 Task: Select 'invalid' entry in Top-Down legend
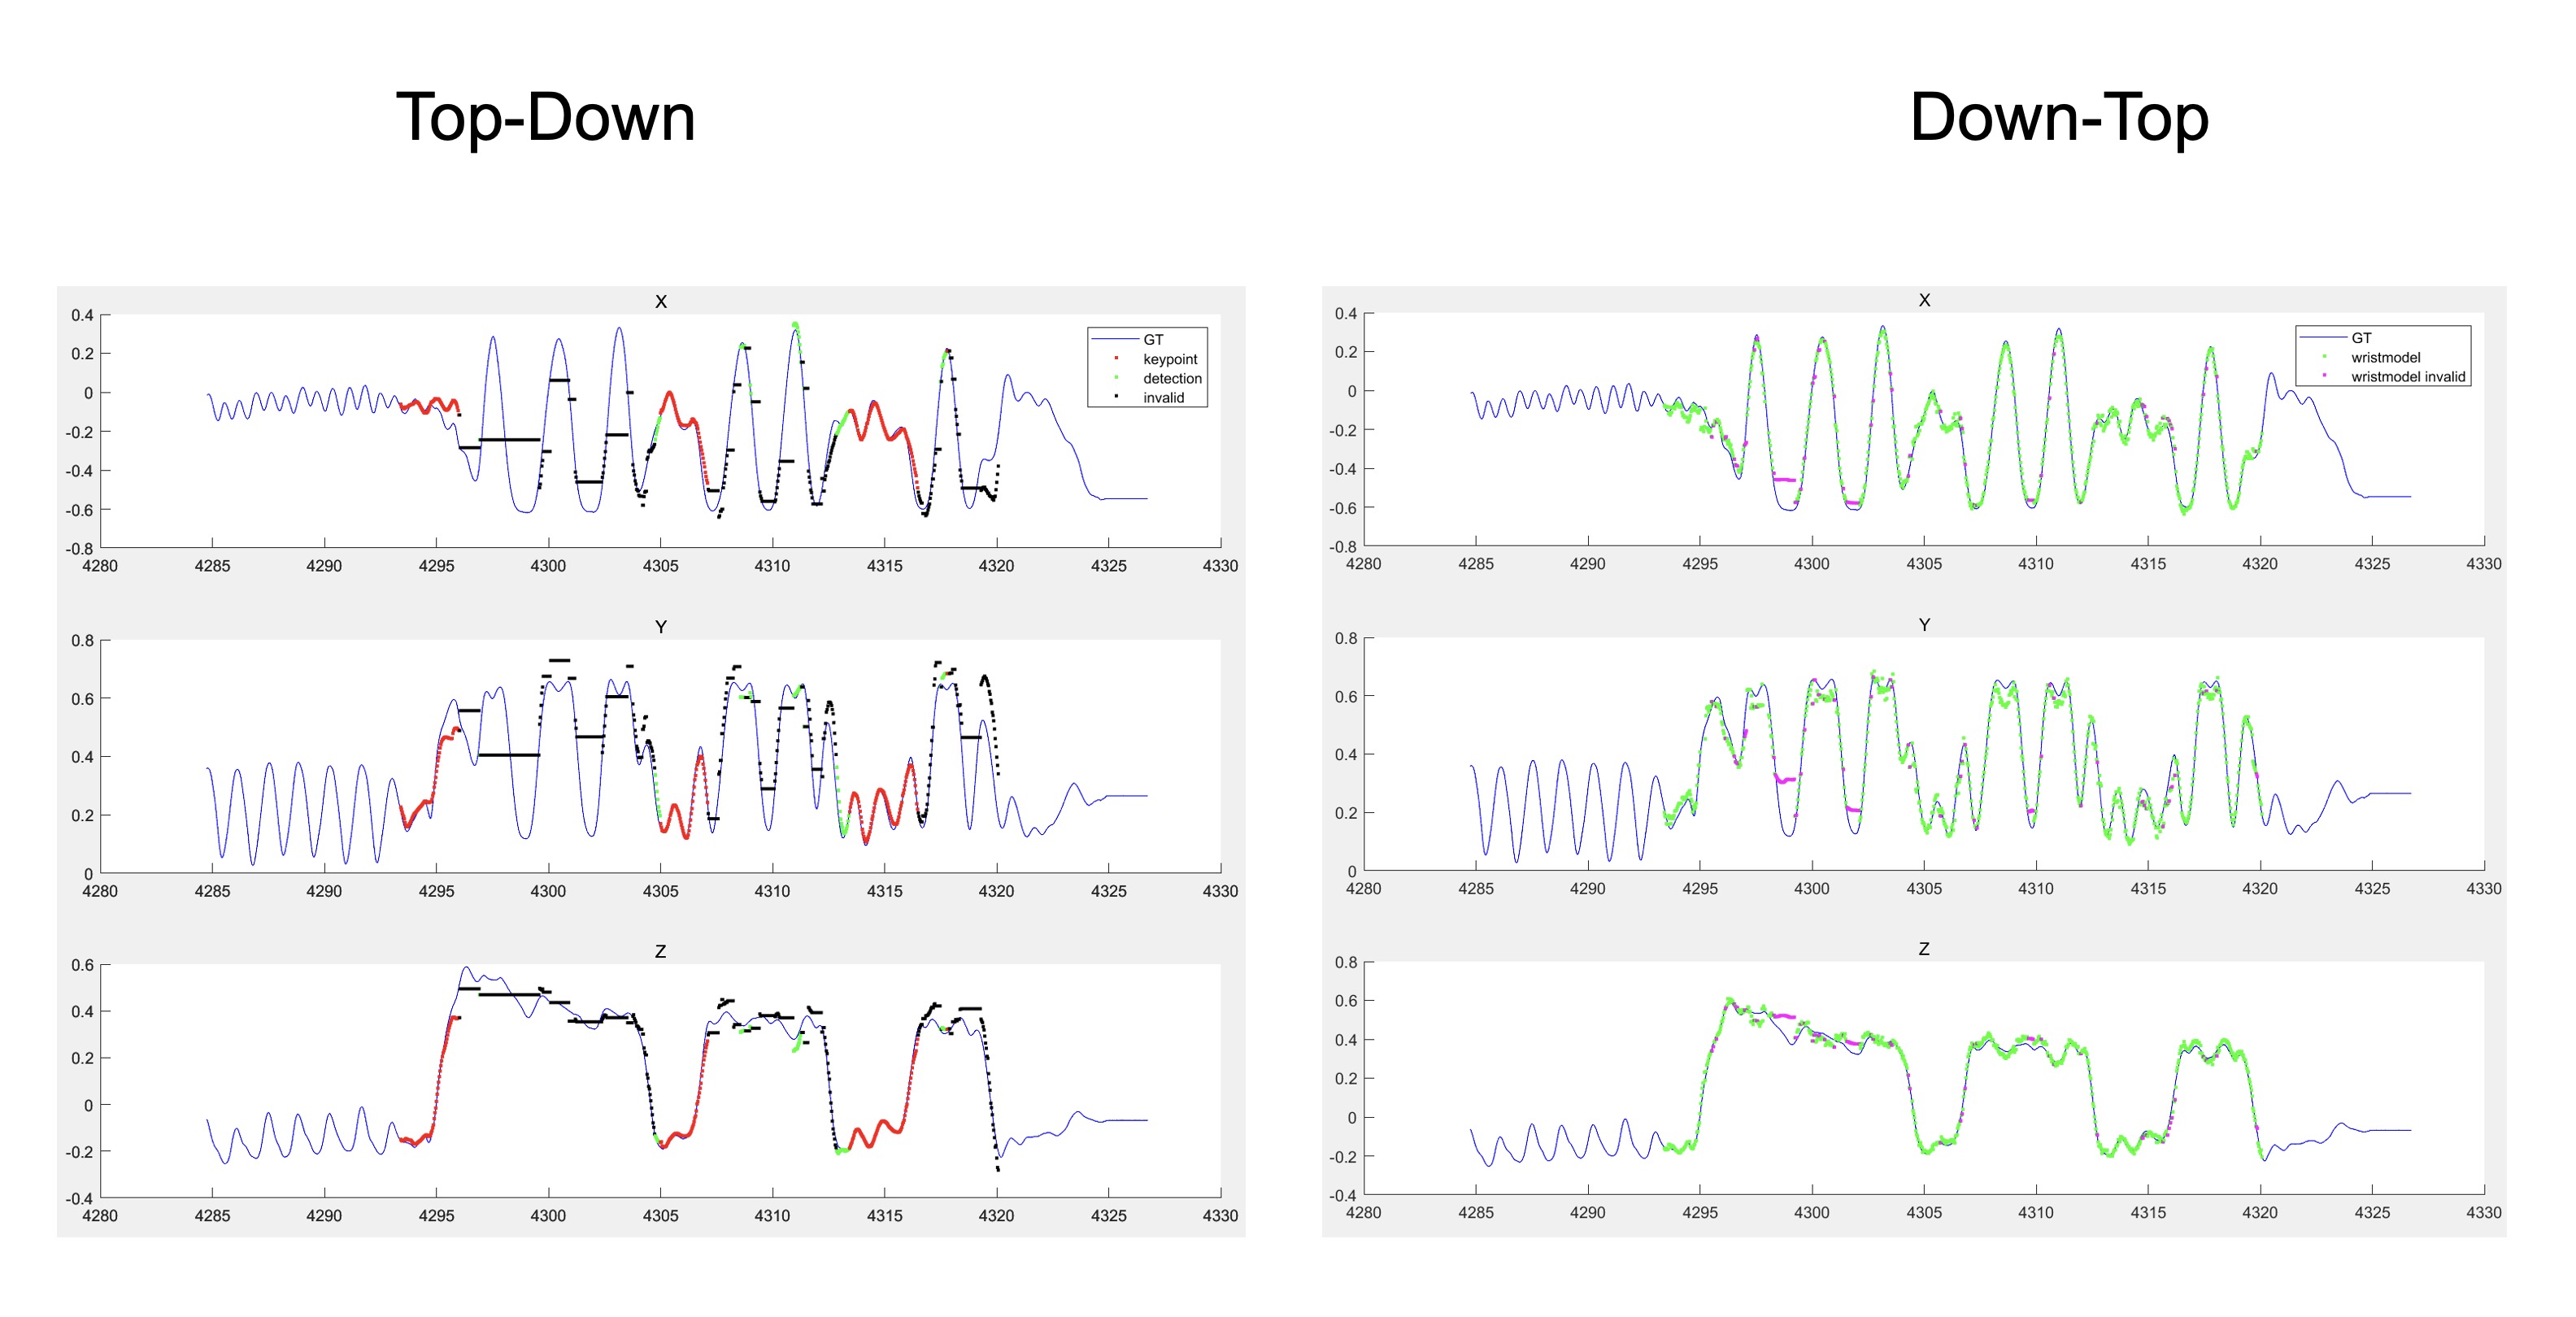click(x=1163, y=397)
